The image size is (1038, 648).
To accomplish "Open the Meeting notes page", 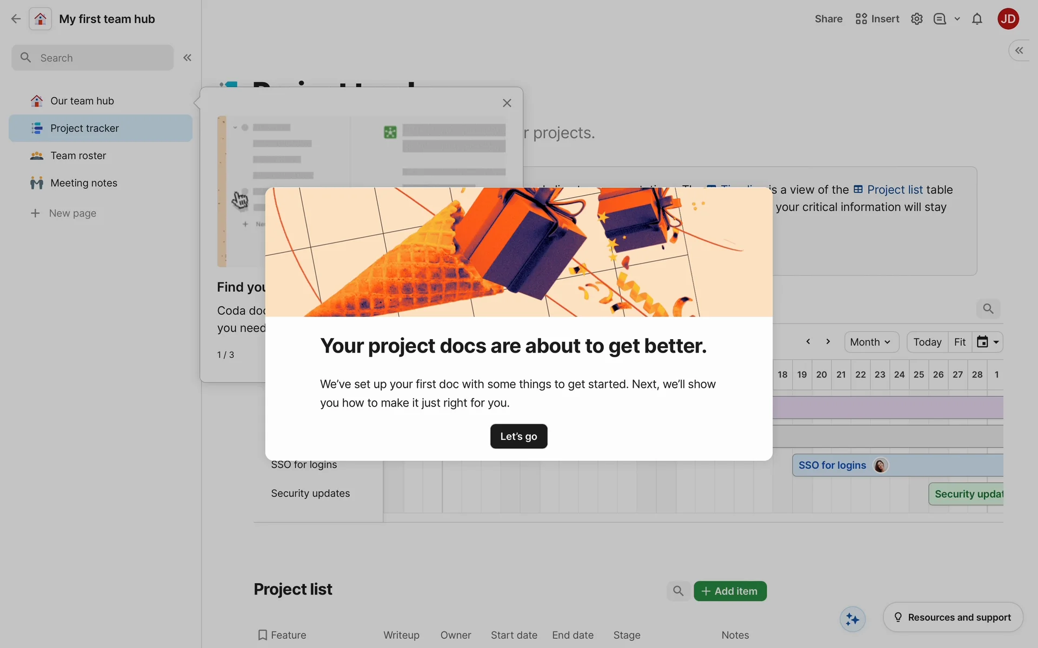I will click(84, 183).
